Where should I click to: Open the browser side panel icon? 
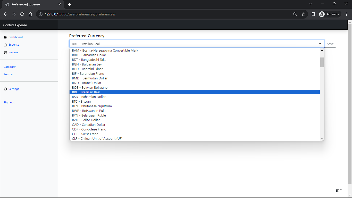click(x=313, y=14)
